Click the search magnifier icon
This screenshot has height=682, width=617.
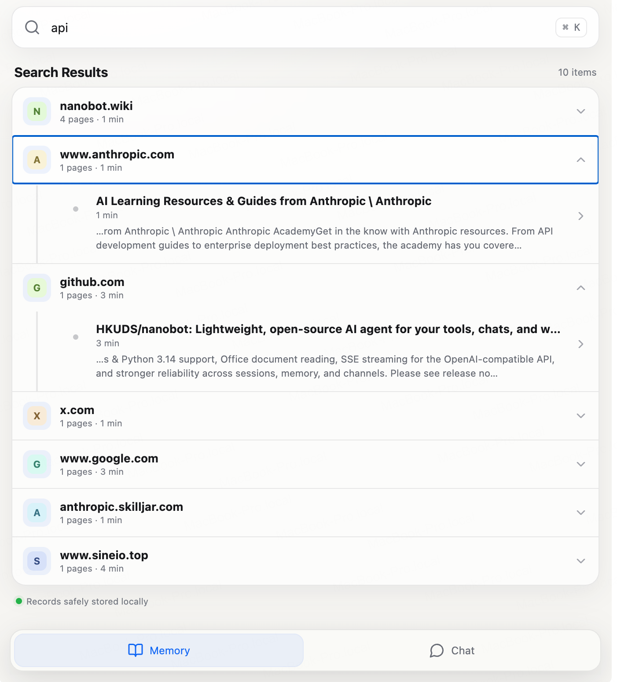point(32,27)
